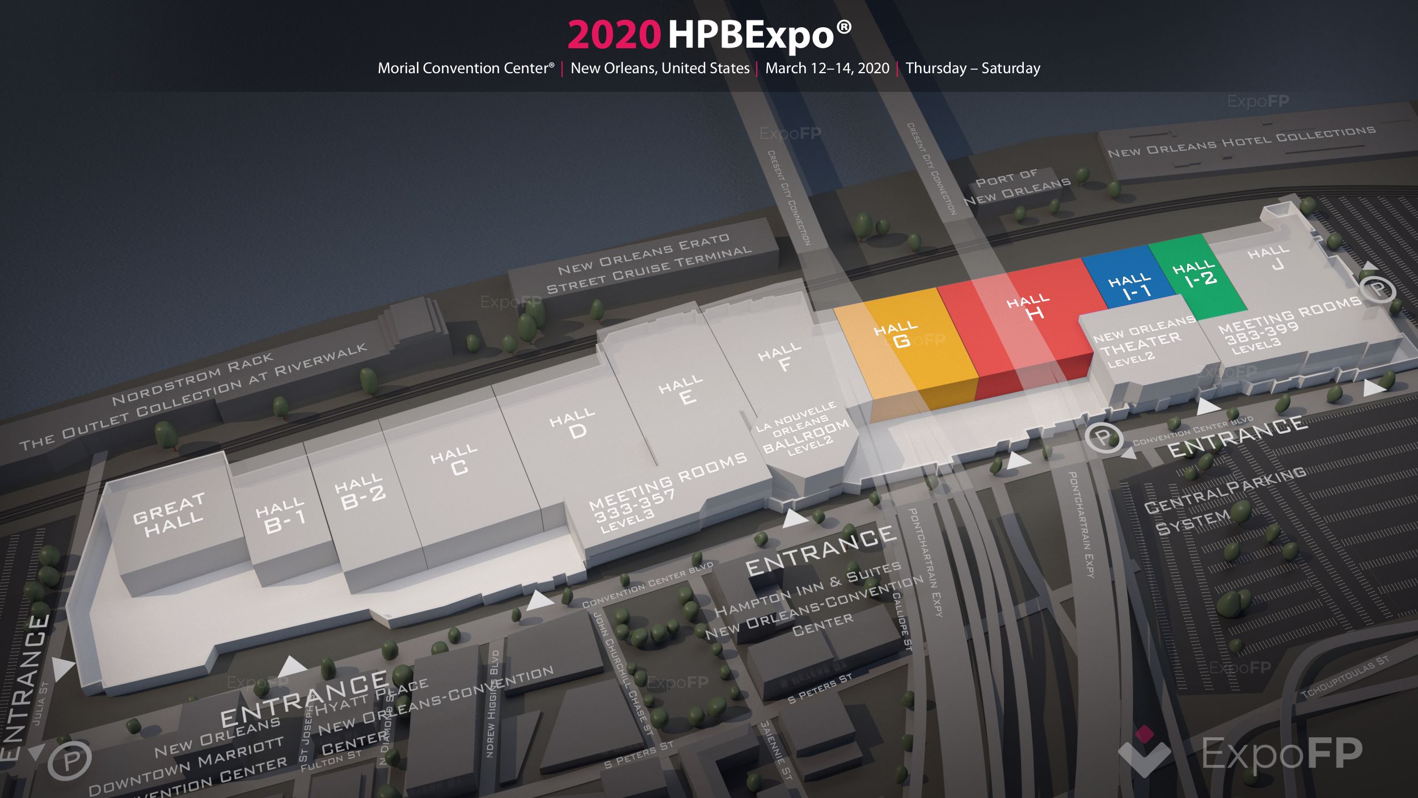The image size is (1418, 798).
Task: Click 'The Outlet Collection at Riverwalk' label
Action: click(x=194, y=397)
